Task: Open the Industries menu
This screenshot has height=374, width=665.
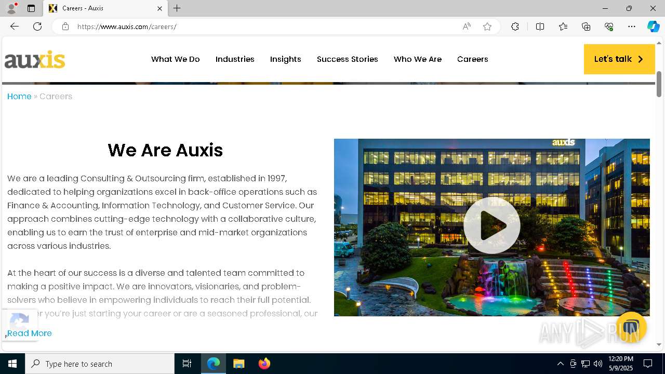Action: (x=235, y=59)
